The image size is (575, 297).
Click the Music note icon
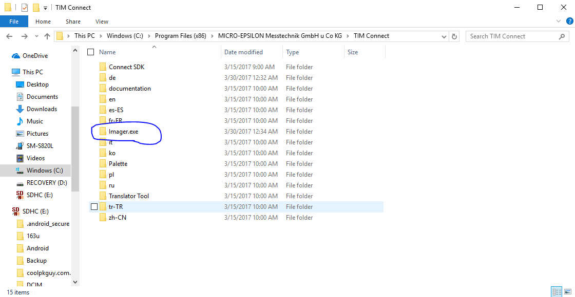(20, 121)
